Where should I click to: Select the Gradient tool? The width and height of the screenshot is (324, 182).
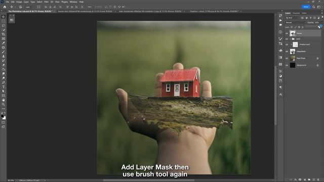tap(4, 69)
